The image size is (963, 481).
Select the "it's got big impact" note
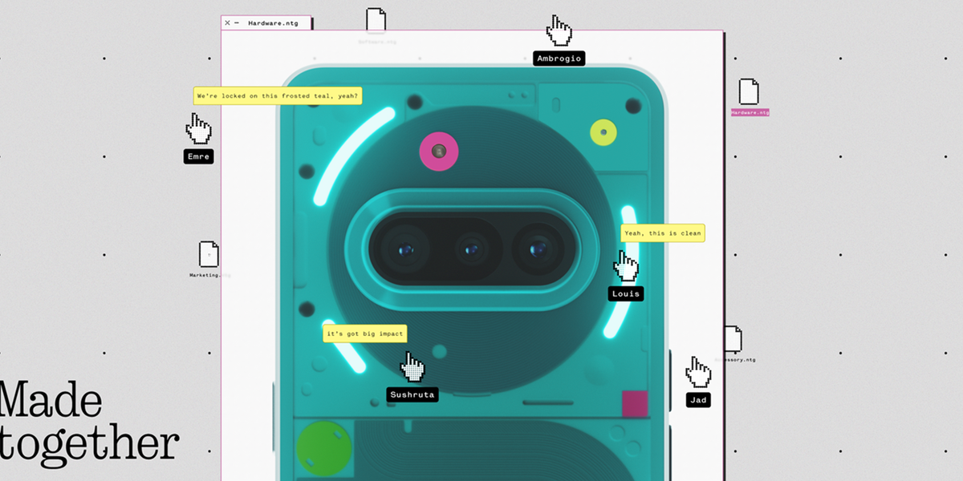click(365, 333)
